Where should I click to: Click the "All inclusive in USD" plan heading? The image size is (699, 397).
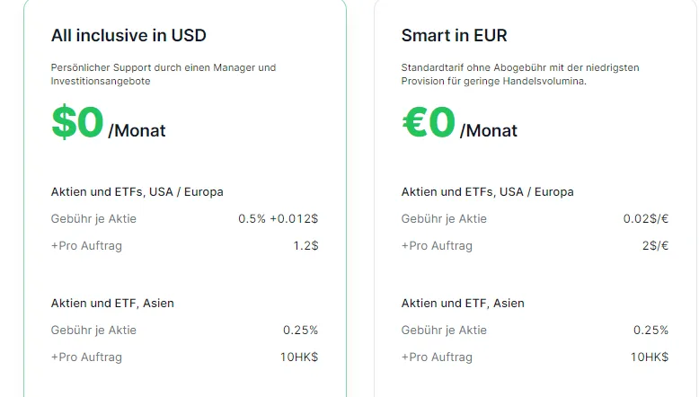128,36
